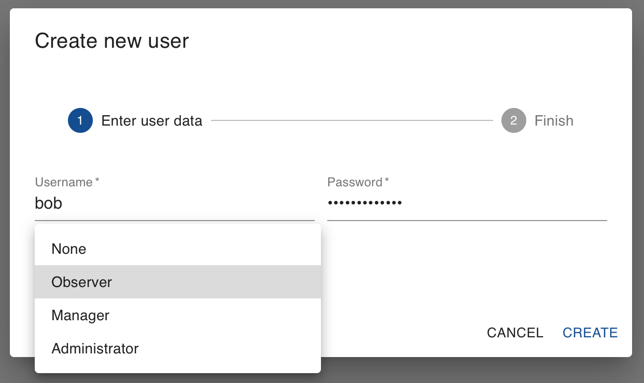Click into the masked Password field
This screenshot has height=383, width=644.
coord(467,203)
